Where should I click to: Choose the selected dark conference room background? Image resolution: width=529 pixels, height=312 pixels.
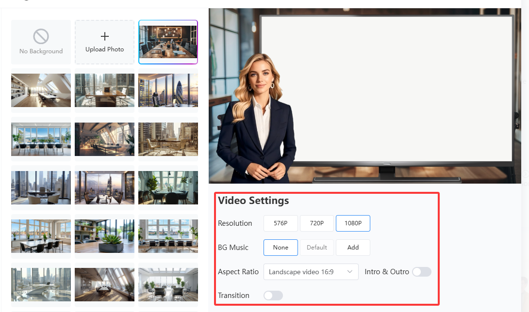(168, 42)
